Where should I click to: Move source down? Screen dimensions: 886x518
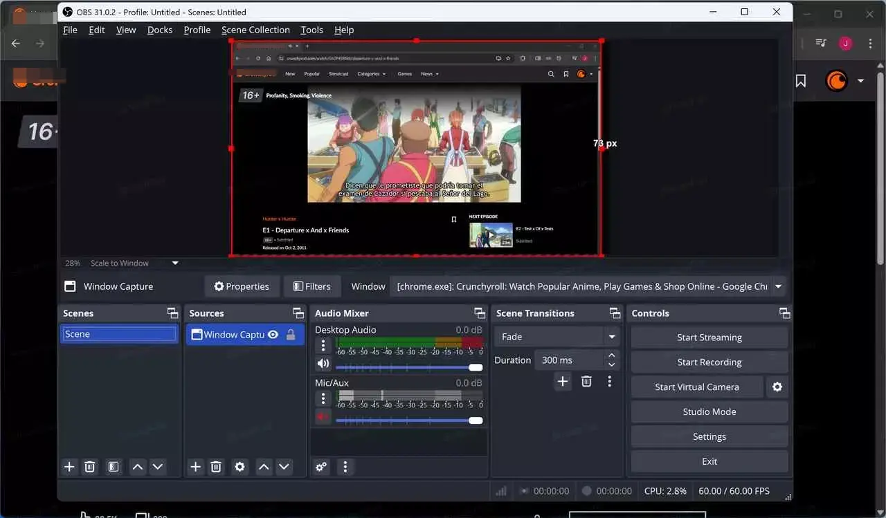(284, 467)
